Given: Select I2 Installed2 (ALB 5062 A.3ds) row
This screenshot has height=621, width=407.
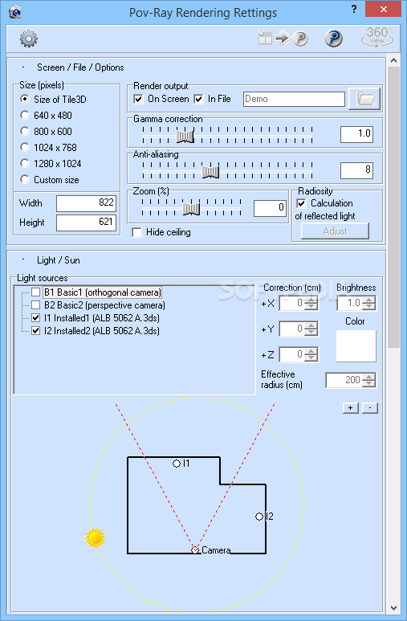Looking at the screenshot, I should (x=102, y=330).
